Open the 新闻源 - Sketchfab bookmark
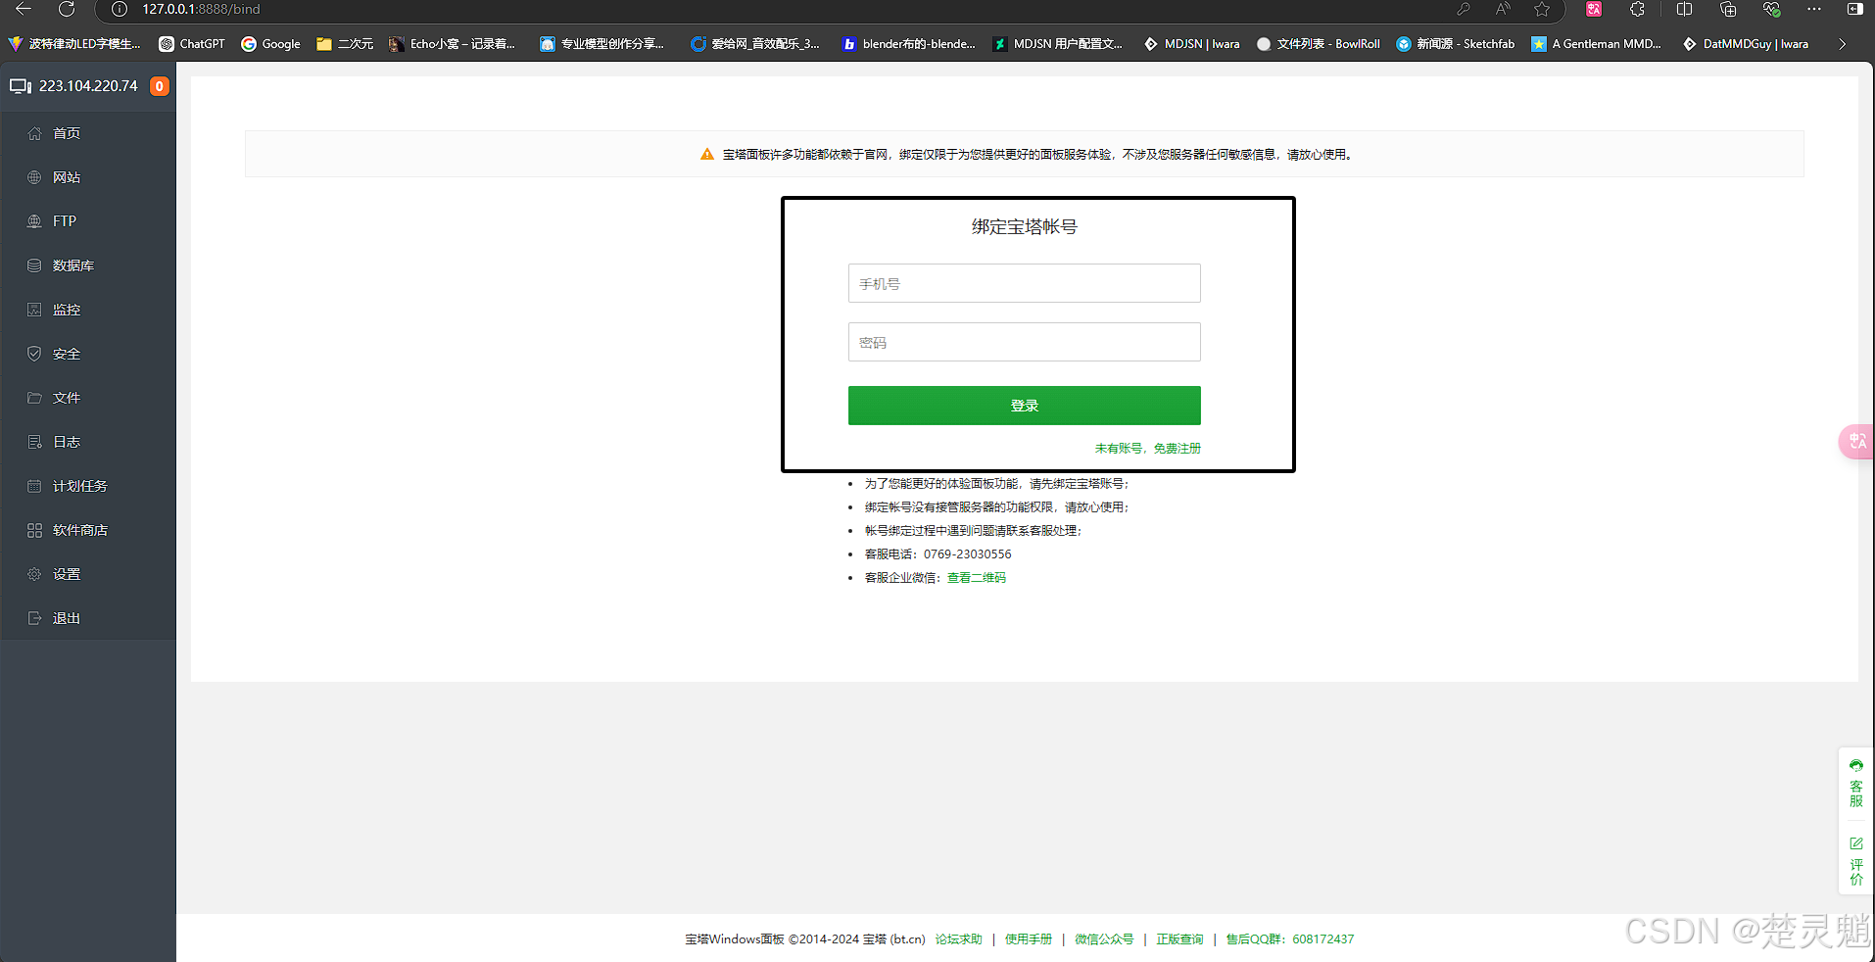This screenshot has height=962, width=1875. (1455, 44)
